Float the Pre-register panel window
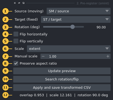This screenshot has height=100, width=113. (x=23, y=3)
